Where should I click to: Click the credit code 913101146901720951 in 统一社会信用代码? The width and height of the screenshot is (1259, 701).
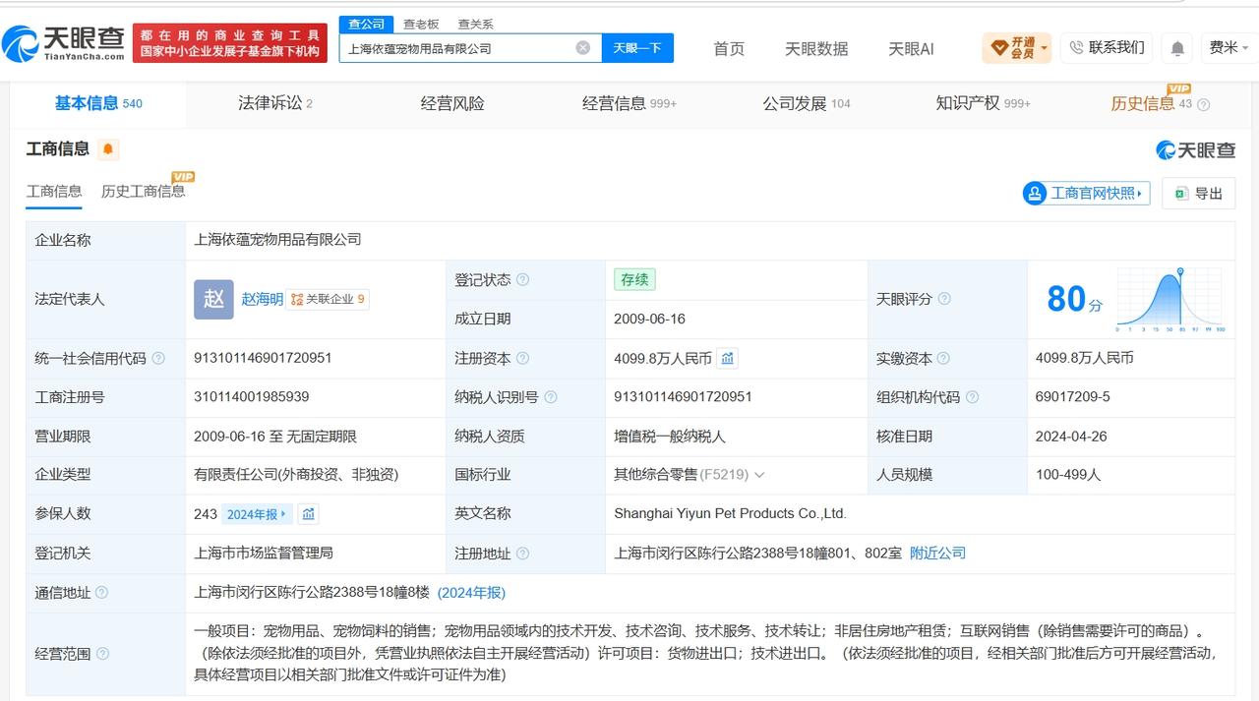263,358
